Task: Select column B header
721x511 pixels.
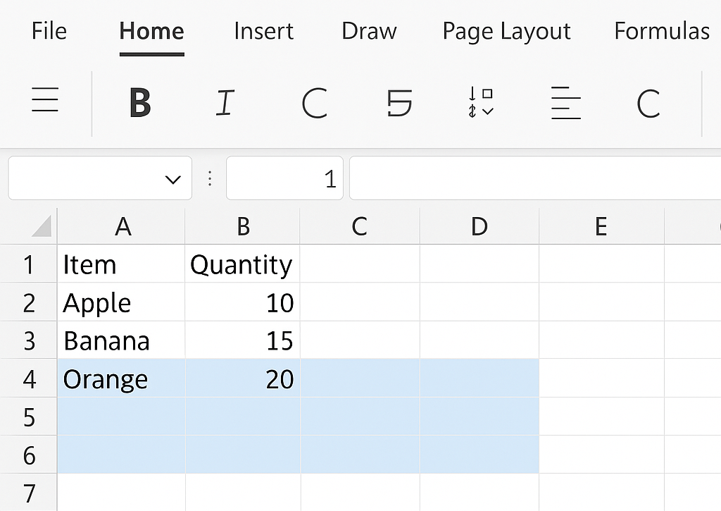Action: tap(243, 226)
